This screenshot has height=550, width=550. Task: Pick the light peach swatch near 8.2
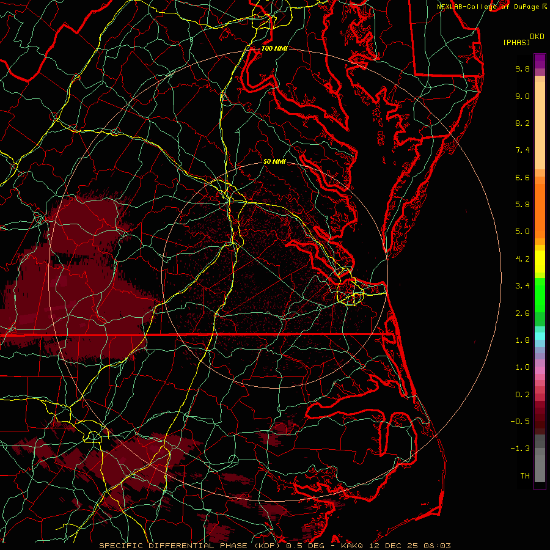(540, 125)
